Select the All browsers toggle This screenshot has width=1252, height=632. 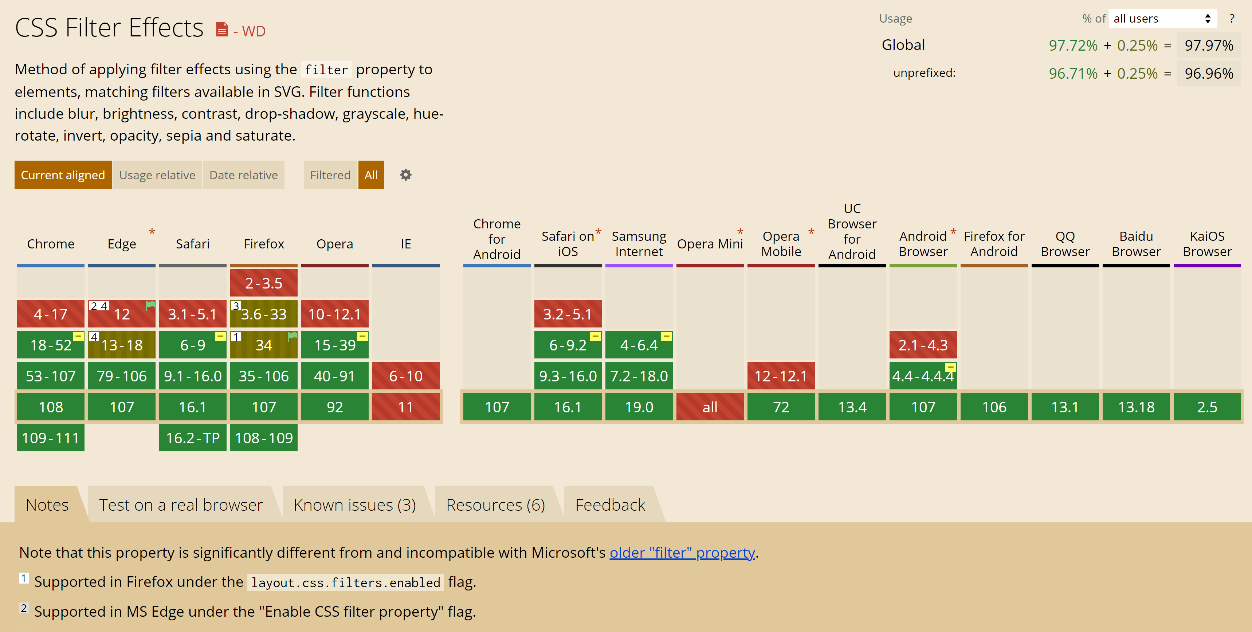(x=371, y=175)
